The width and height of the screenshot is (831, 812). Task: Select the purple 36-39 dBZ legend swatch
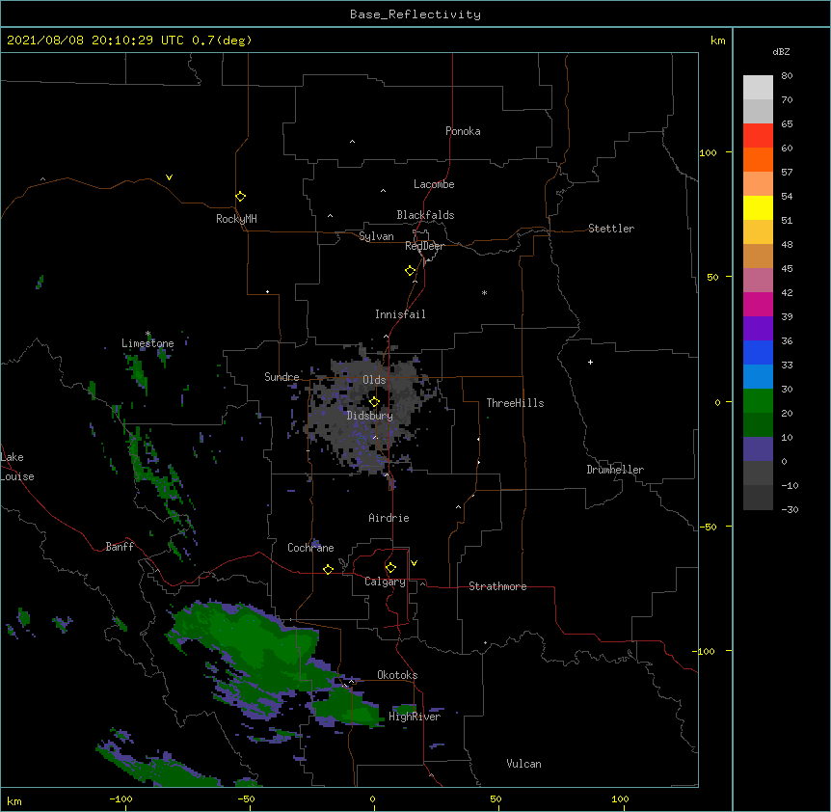click(x=758, y=328)
